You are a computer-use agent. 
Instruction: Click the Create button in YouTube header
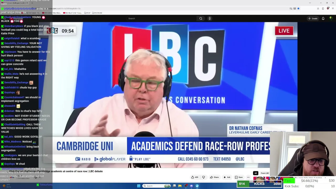point(313,18)
